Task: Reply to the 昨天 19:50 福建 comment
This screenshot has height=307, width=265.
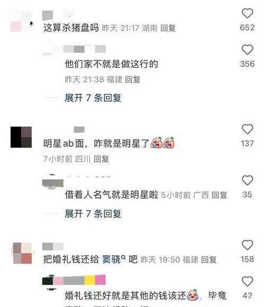Action: [209, 260]
